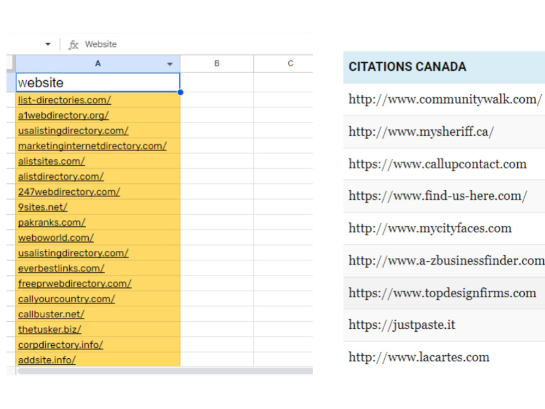This screenshot has height=409, width=545.
Task: Open a1webdirectory.org/ link
Action: click(63, 116)
